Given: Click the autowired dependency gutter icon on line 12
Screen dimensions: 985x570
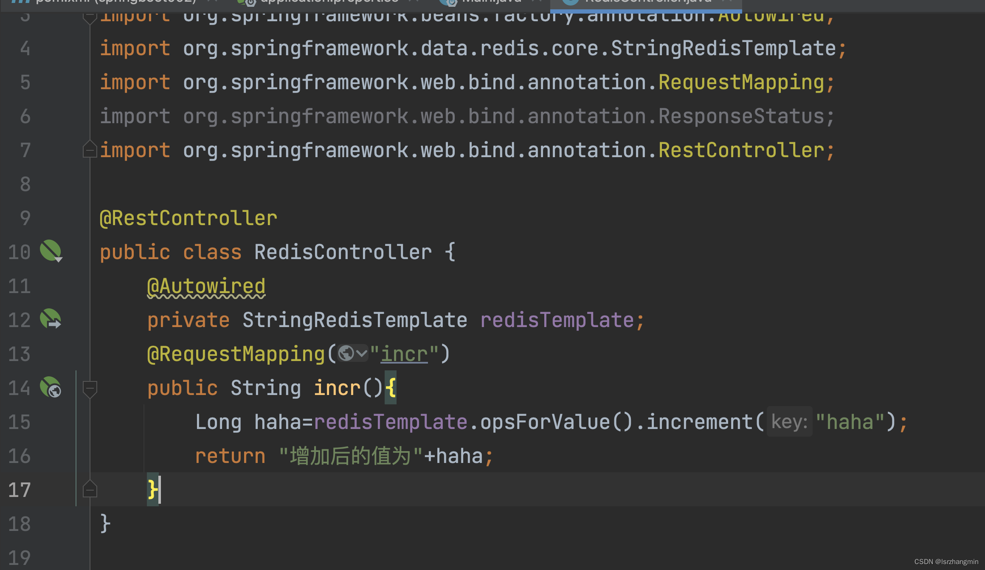Looking at the screenshot, I should click(x=51, y=319).
